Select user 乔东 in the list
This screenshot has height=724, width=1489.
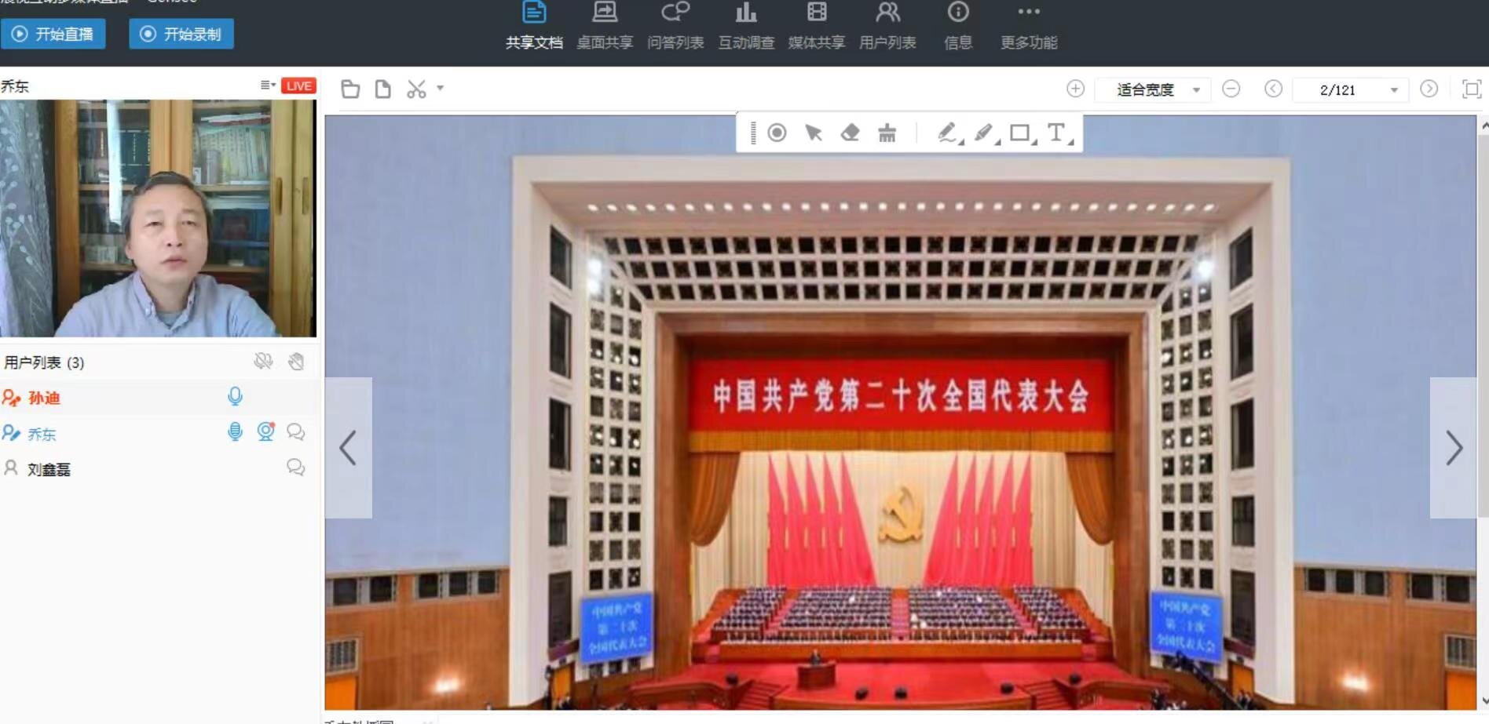pos(159,433)
